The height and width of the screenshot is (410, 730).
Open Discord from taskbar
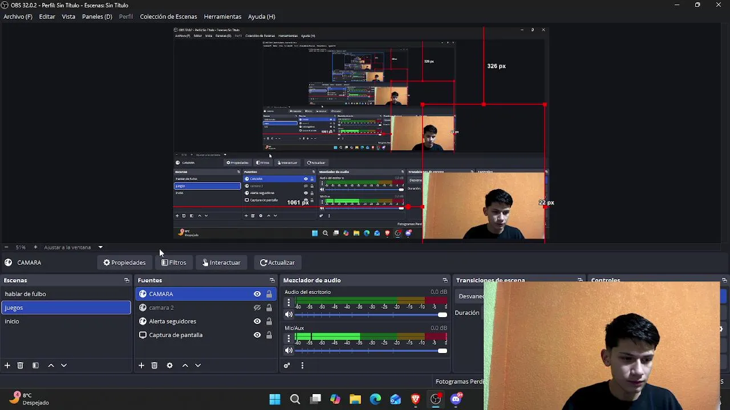[x=456, y=399]
